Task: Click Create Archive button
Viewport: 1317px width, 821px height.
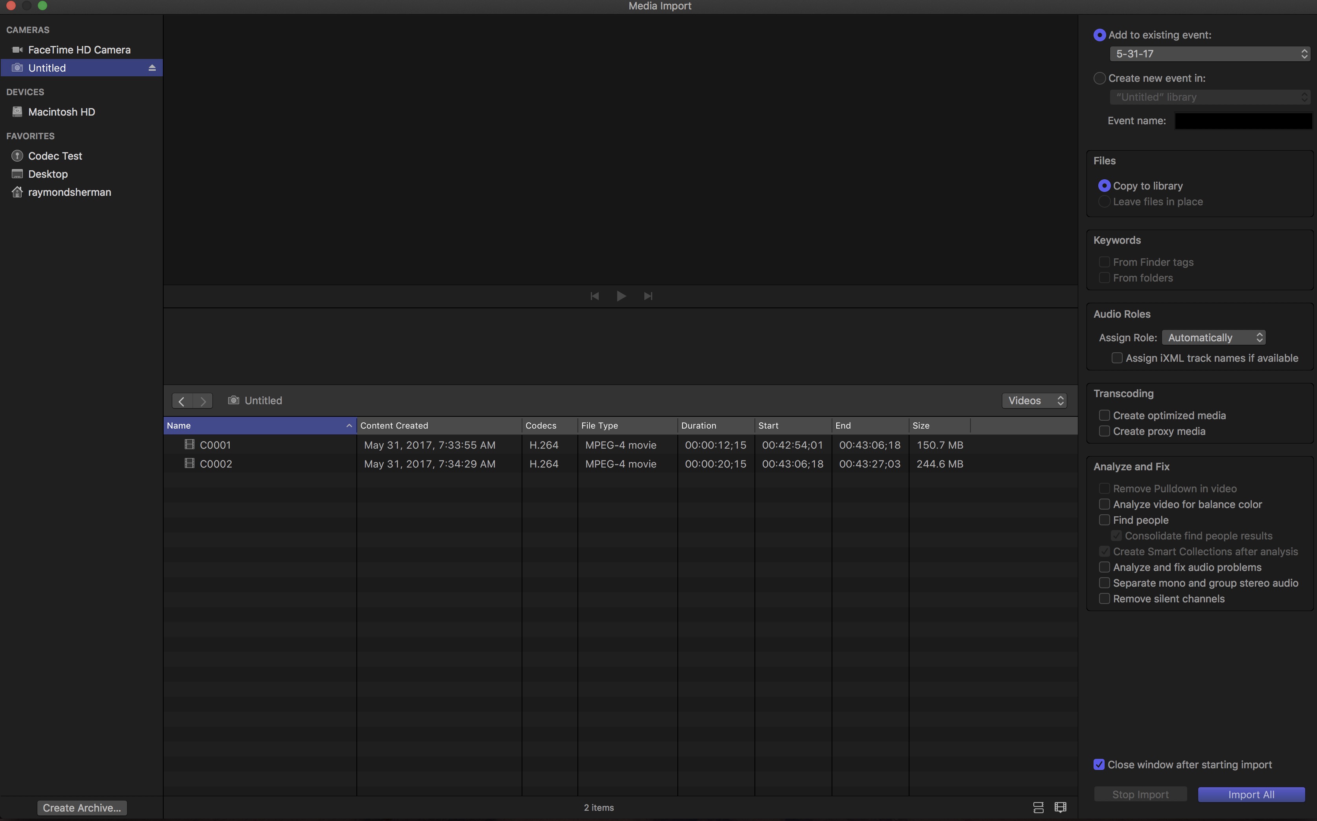Action: (x=82, y=807)
